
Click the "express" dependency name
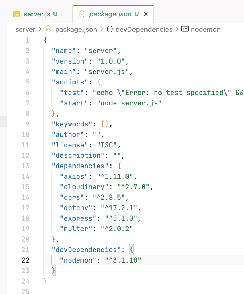click(78, 219)
